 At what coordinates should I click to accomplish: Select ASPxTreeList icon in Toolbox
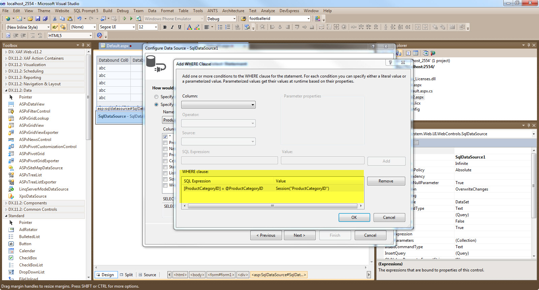tap(11, 175)
